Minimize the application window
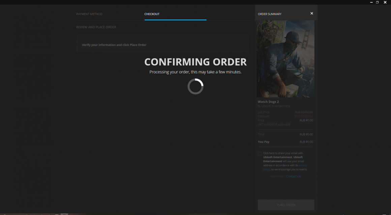 (x=371, y=2)
